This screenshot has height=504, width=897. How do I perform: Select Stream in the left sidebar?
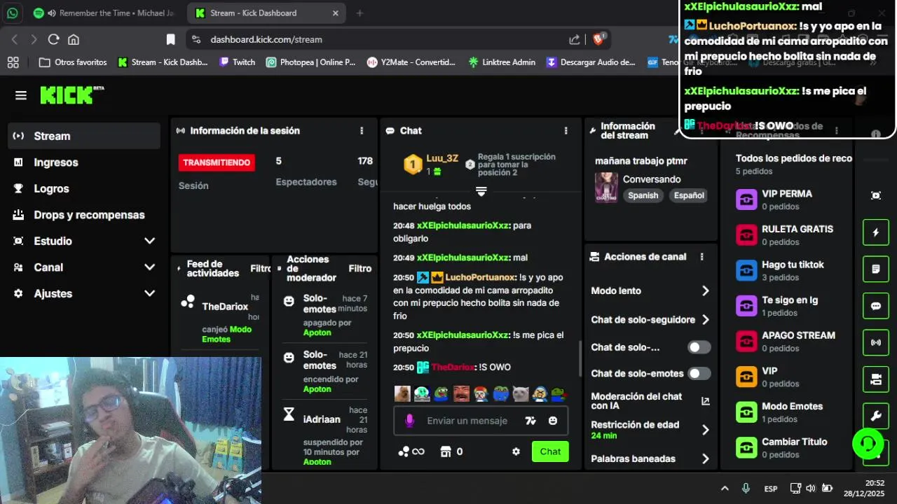(84, 136)
